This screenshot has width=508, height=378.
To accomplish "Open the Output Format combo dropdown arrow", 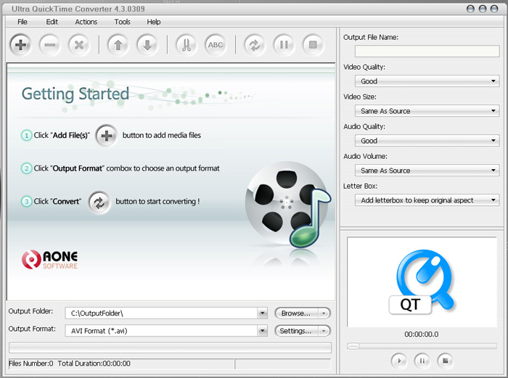I will click(263, 331).
